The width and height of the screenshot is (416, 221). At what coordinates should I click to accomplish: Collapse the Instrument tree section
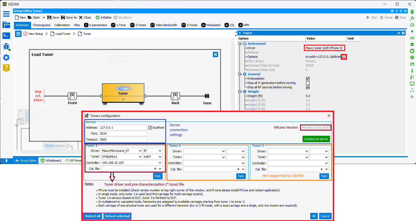pyautogui.click(x=240, y=44)
